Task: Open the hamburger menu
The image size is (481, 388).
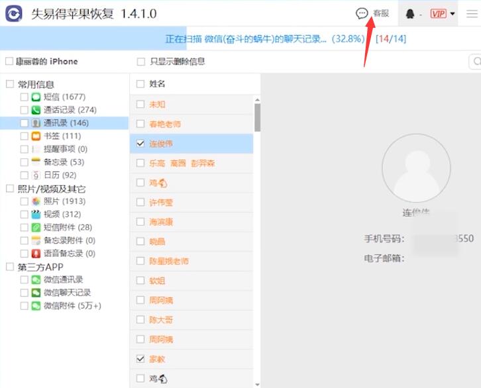Action: (x=472, y=14)
